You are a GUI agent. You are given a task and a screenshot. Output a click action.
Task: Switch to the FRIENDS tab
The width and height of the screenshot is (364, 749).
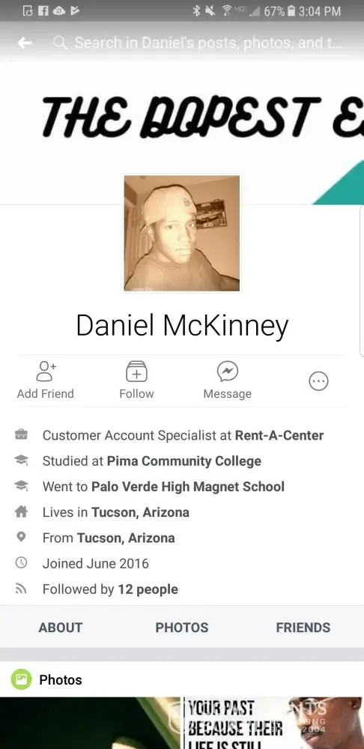(303, 627)
